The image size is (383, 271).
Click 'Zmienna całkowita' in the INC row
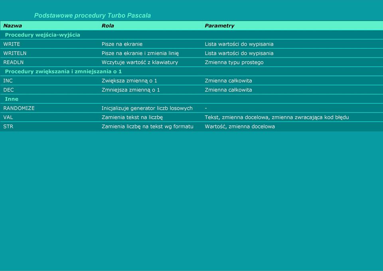click(228, 81)
